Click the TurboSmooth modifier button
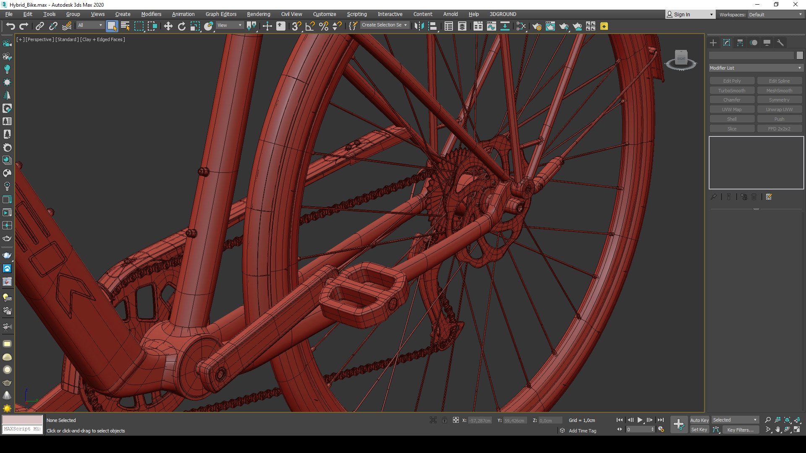This screenshot has height=453, width=806. 732,91
